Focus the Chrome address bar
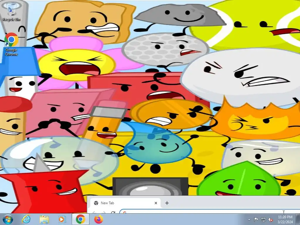The width and height of the screenshot is (300, 225). [x=209, y=212]
